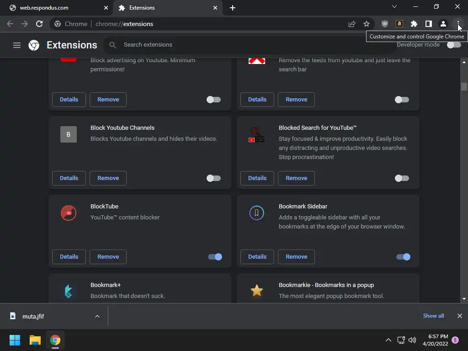Remove the Blocked Search for YouTube extension

296,178
